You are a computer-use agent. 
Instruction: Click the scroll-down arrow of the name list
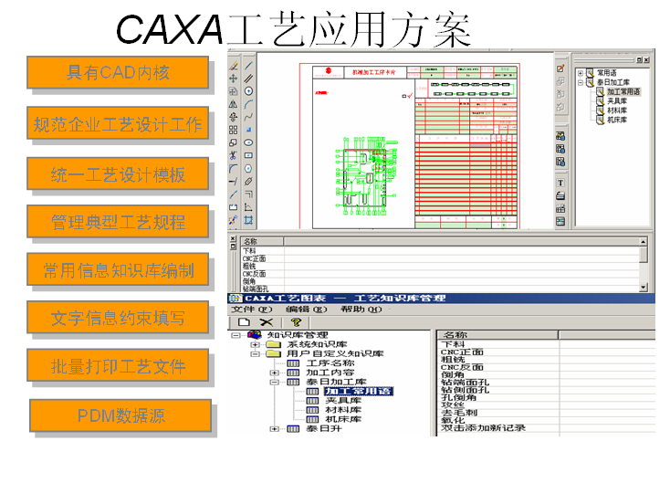tap(644, 288)
